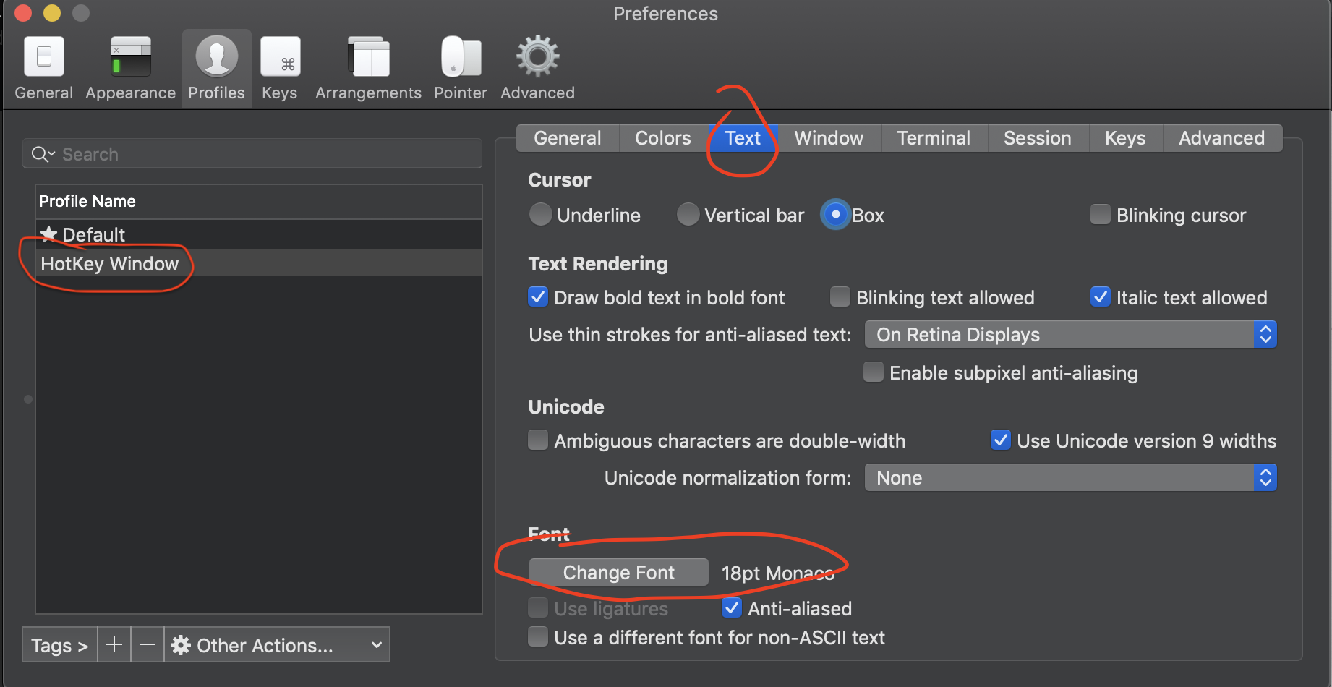Enable the Blinking cursor checkbox
This screenshot has width=1332, height=687.
1100,214
